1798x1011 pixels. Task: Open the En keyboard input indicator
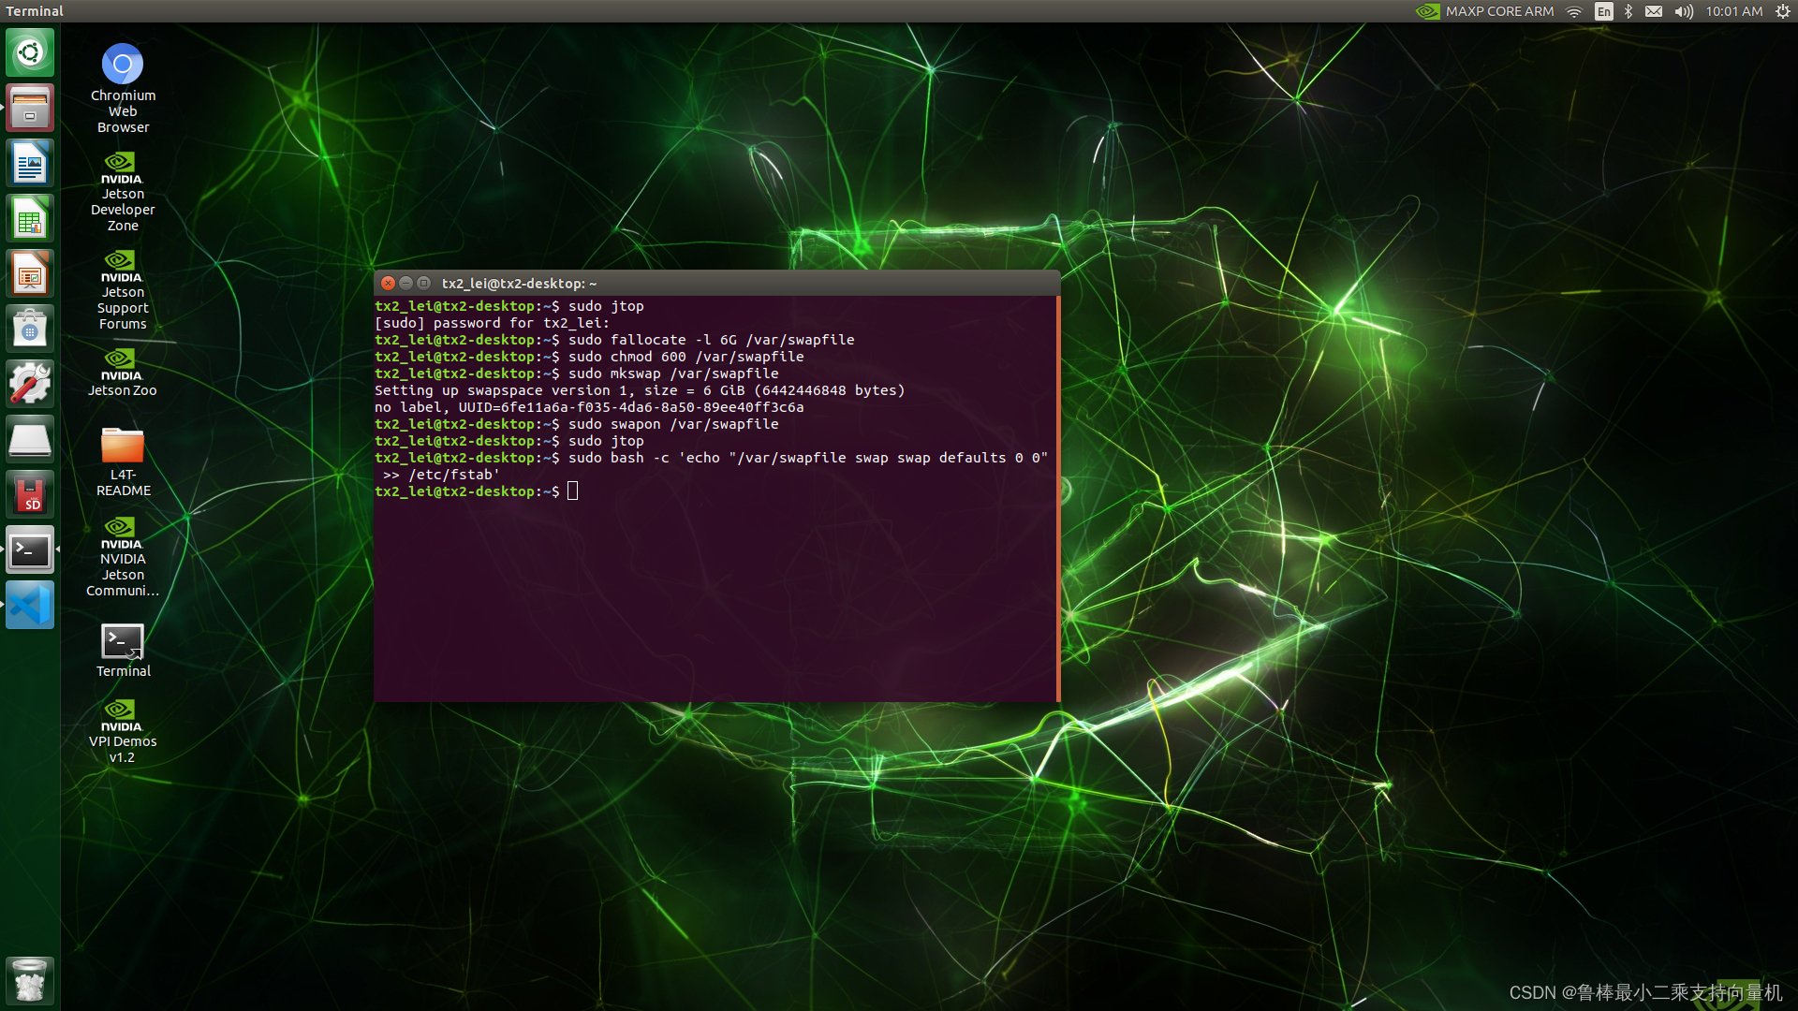(1604, 11)
